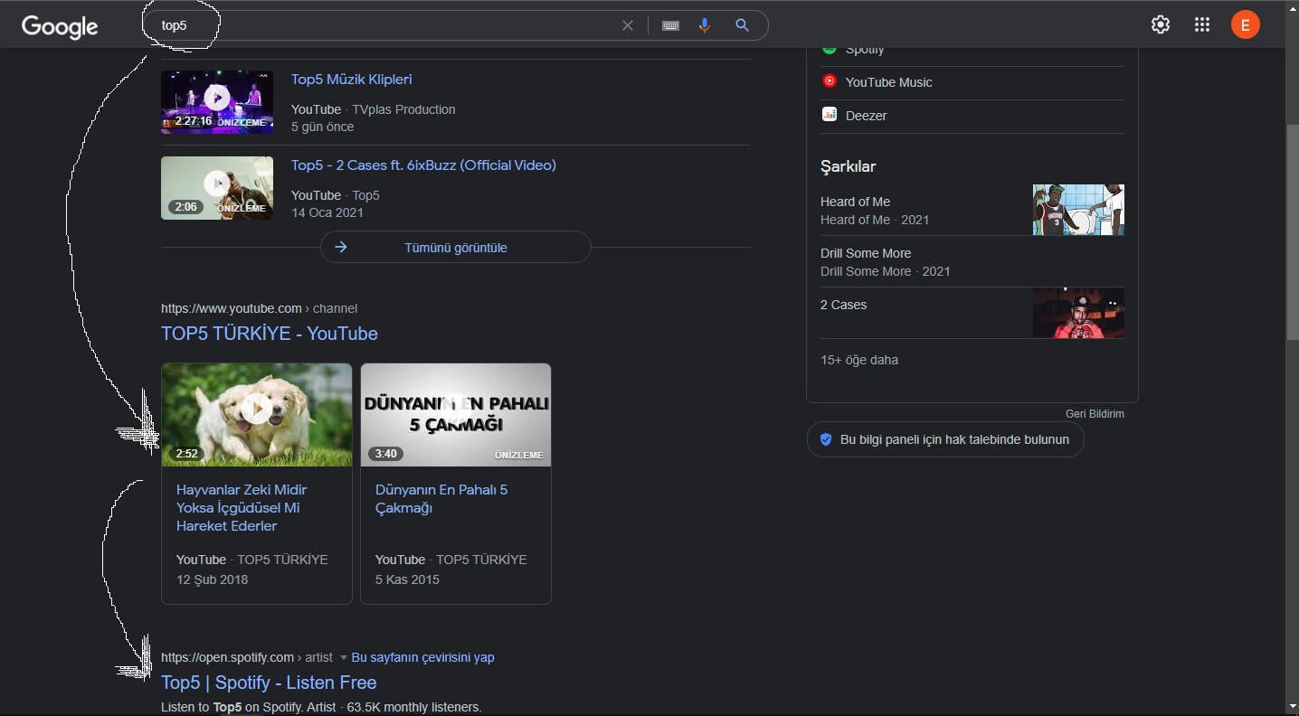Select the Heard of Me song
1299x716 pixels.
855,202
